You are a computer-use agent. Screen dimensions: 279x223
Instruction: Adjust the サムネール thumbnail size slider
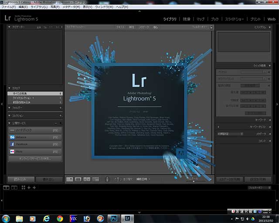[x=194, y=181]
